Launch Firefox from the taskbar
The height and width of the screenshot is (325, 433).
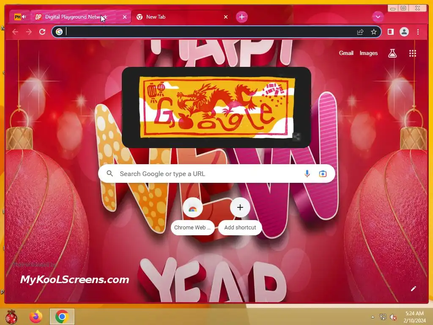(x=36, y=317)
